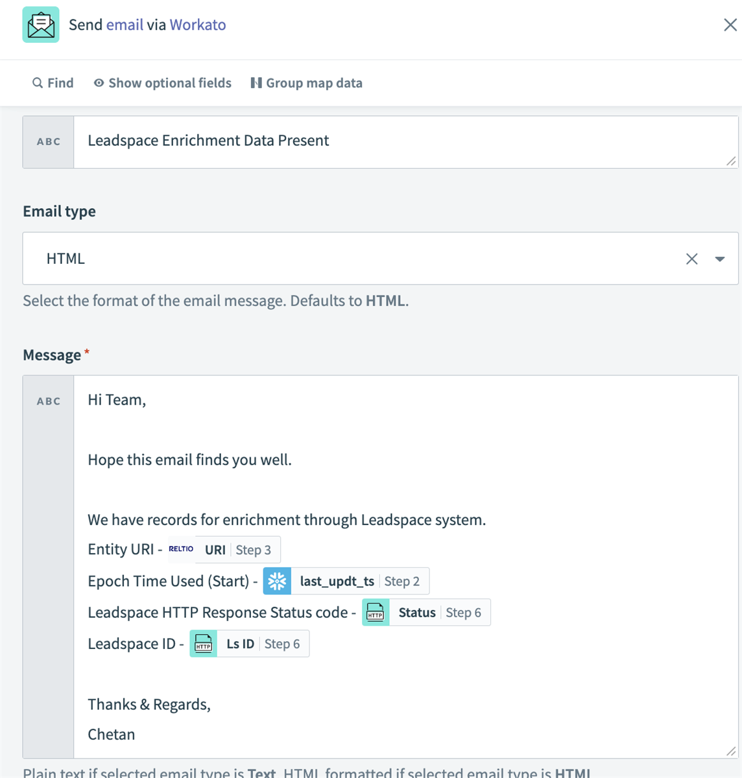This screenshot has width=742, height=778.
Task: Click the Reltio icon on the URI pill
Action: (x=181, y=548)
